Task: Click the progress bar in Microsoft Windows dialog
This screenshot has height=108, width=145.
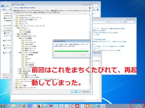Action: click(x=72, y=51)
